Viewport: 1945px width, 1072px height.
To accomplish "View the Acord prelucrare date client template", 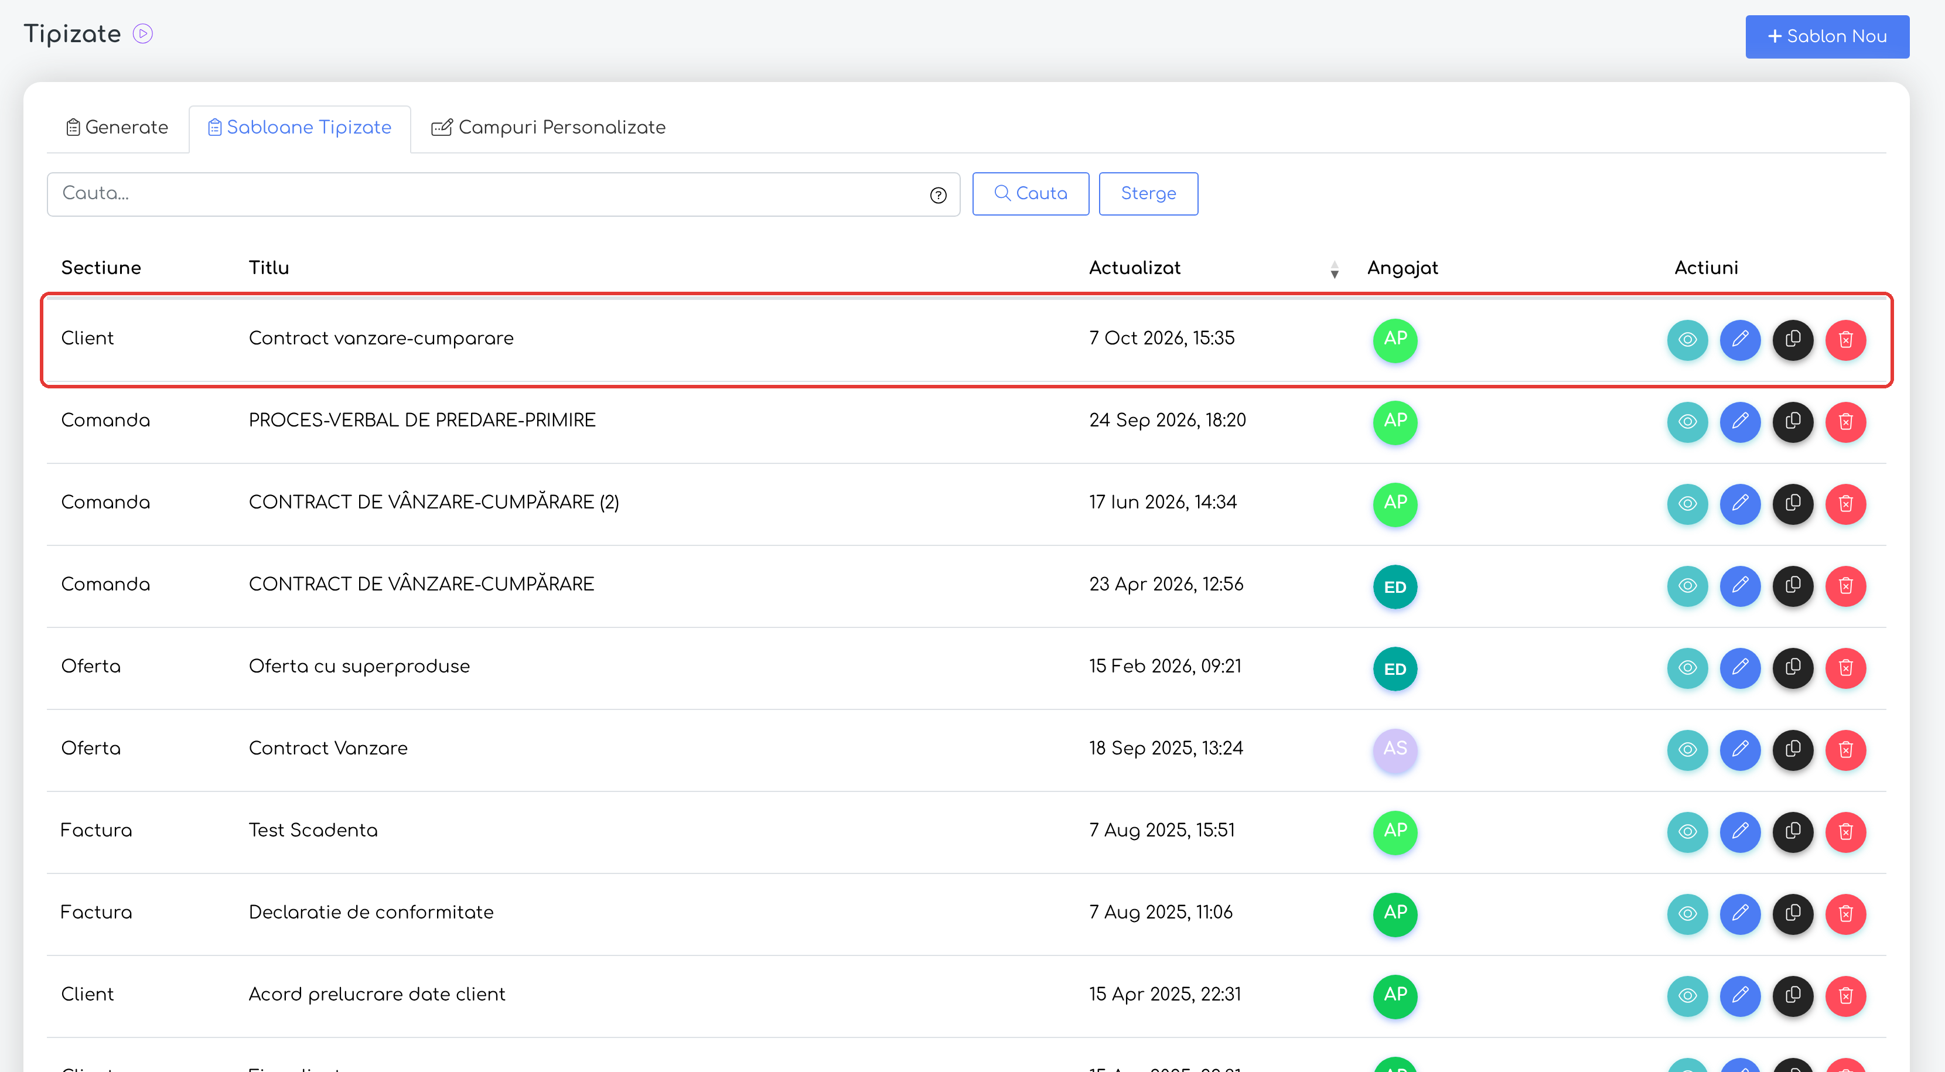I will coord(1687,996).
